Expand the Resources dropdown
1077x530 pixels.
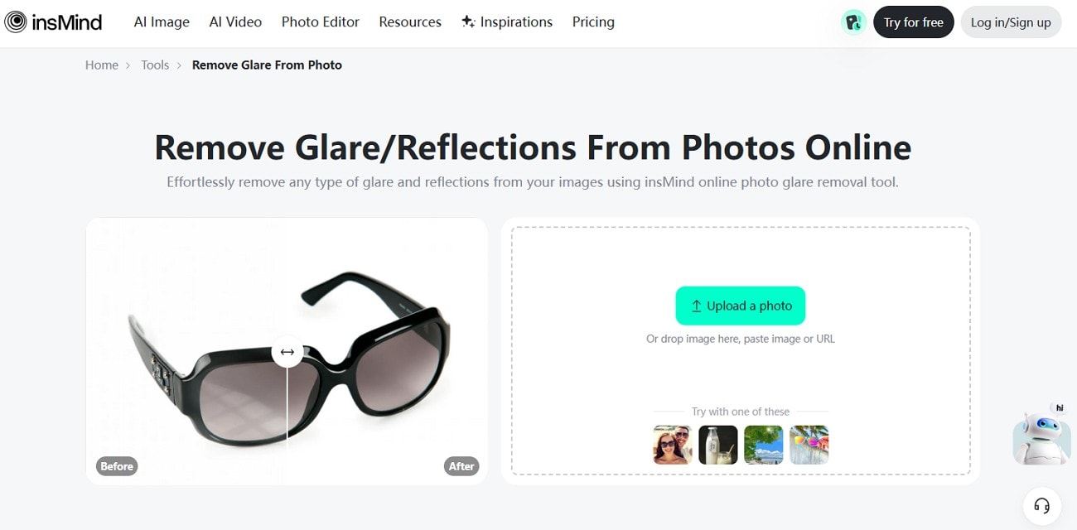point(409,22)
